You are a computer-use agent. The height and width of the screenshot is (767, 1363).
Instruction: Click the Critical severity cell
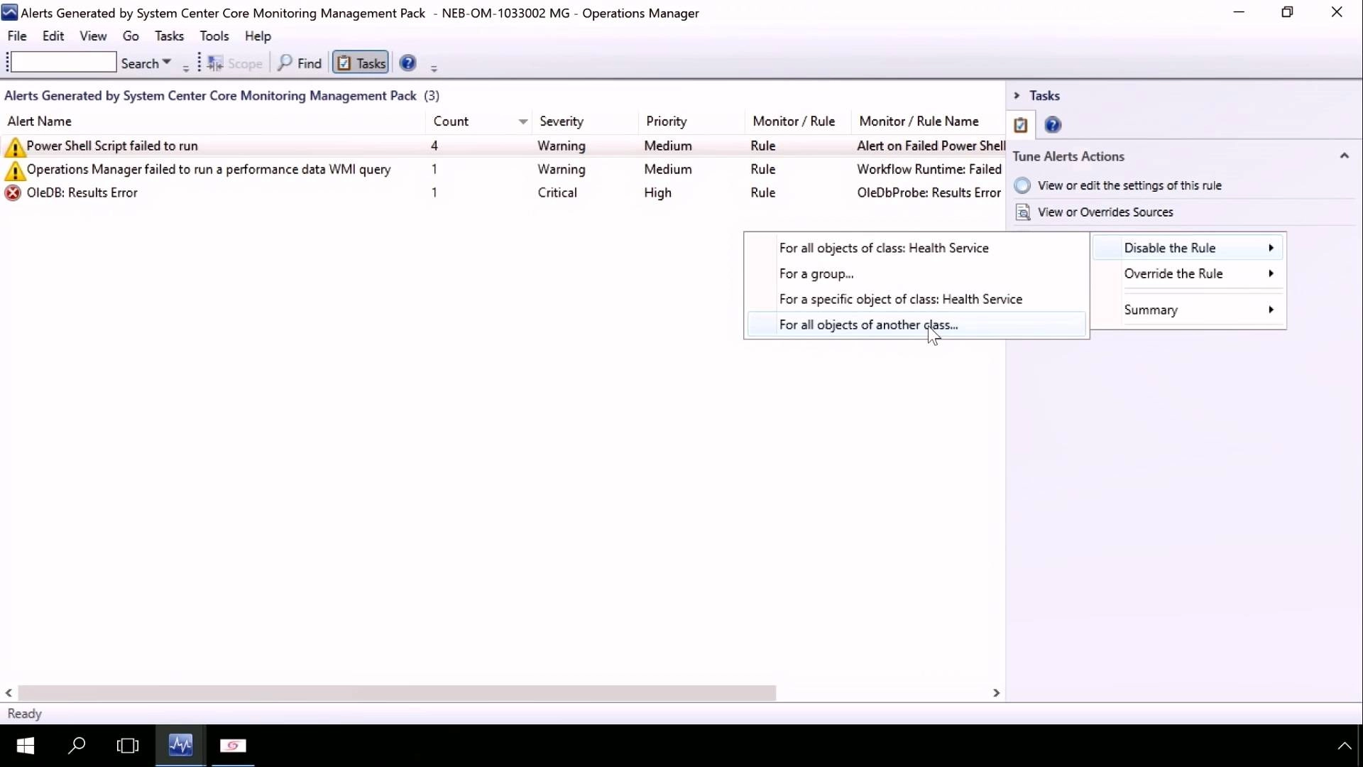click(x=557, y=192)
